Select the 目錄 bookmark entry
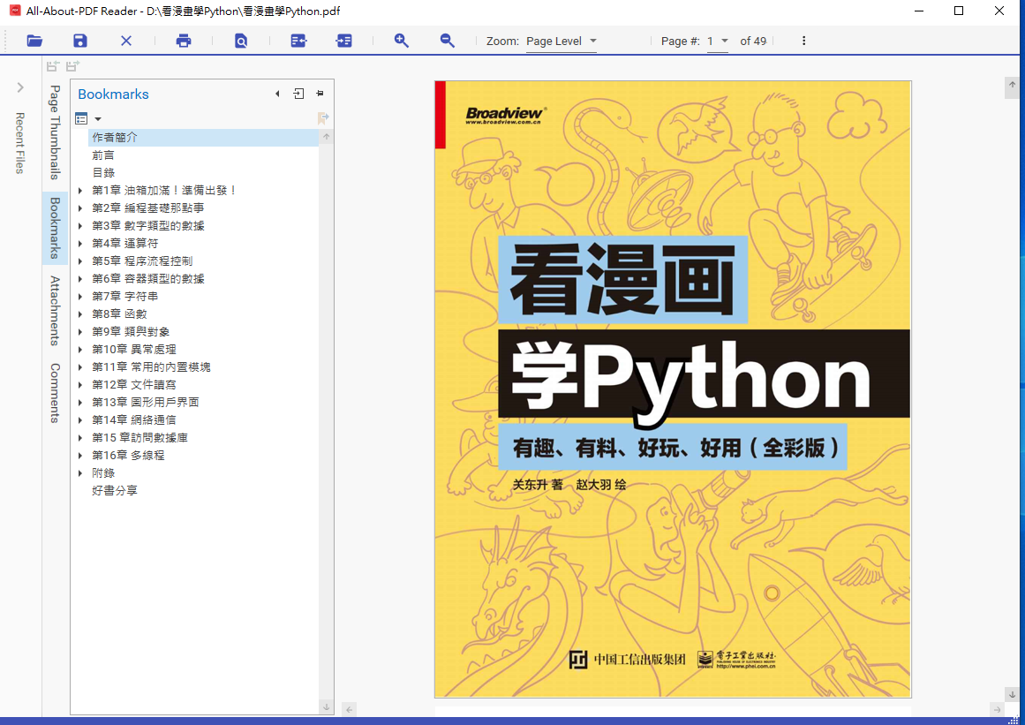Screen dimensions: 1025x725 [x=103, y=173]
